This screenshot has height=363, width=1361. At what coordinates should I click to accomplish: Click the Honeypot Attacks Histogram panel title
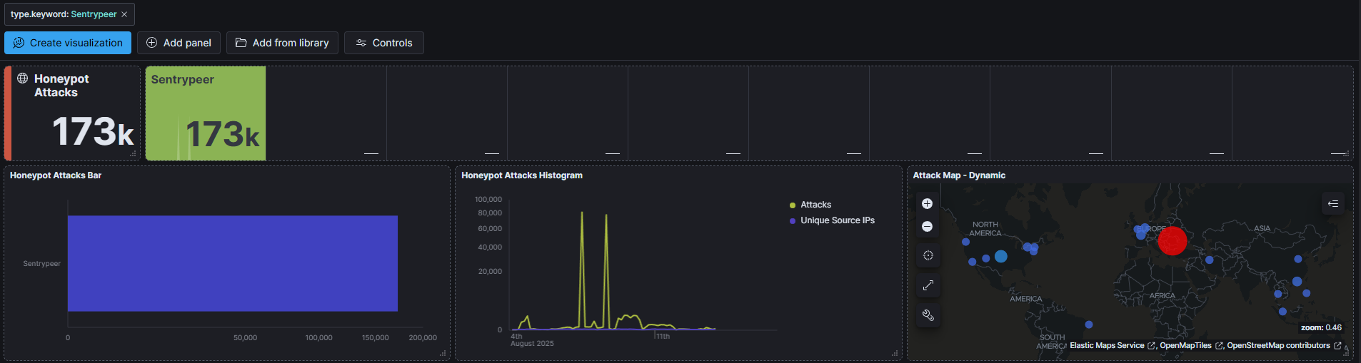522,175
